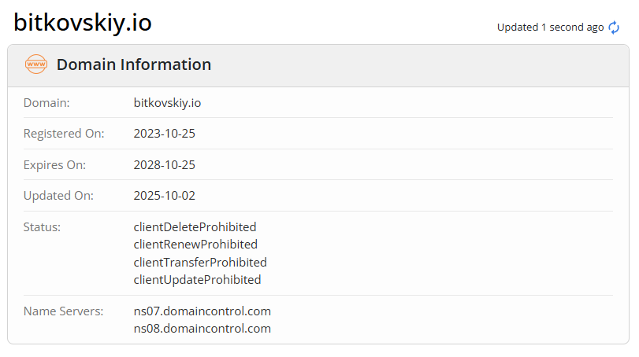Select the Domain Information panel title

click(134, 64)
